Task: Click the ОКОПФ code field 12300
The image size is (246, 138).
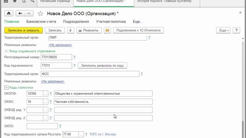Action: pyautogui.click(x=35, y=94)
